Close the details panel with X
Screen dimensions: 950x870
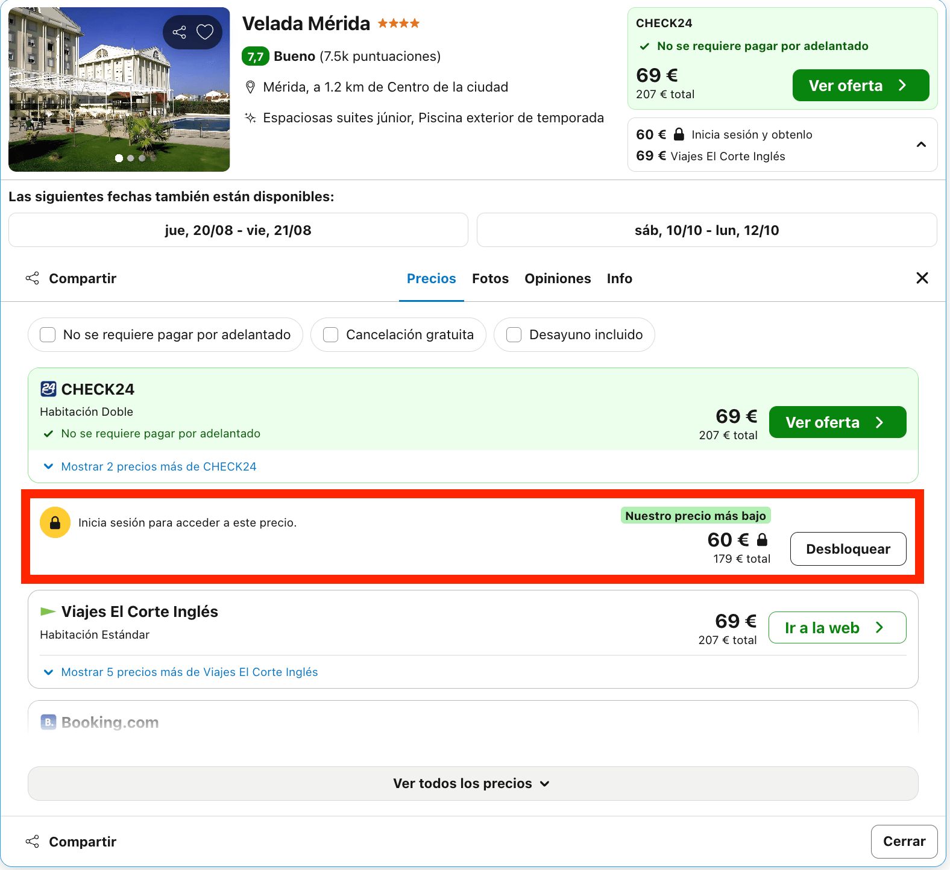922,278
